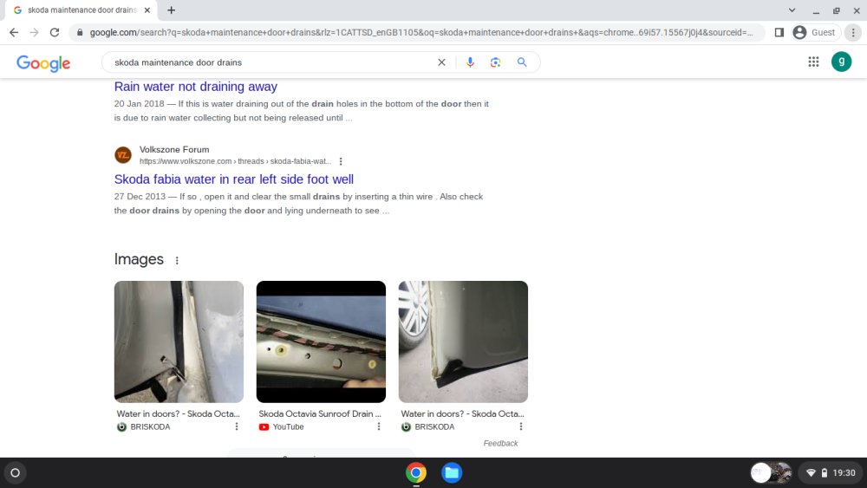Open the Google apps grid
This screenshot has width=867, height=488.
click(x=813, y=62)
